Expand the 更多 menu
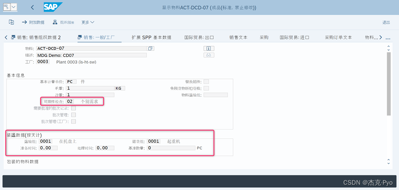Image resolution: width=399 pixels, height=190 pixels. tap(88, 22)
